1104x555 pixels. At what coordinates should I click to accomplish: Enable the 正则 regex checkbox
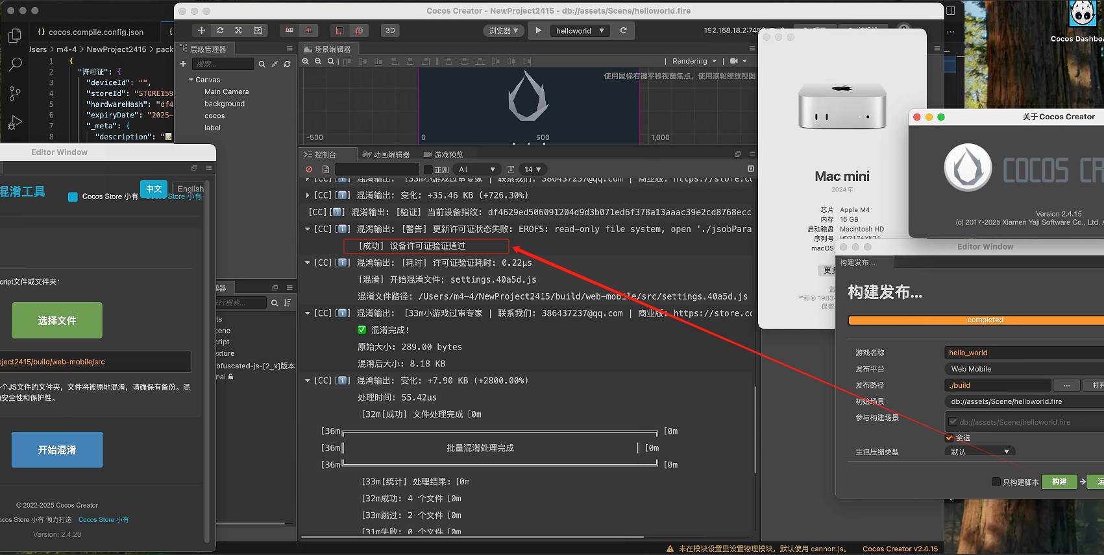428,170
